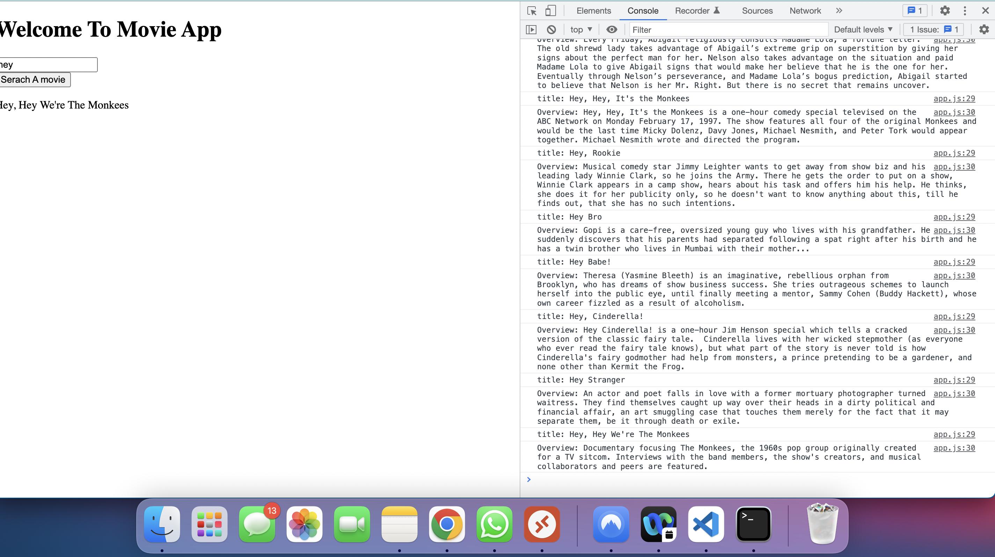The width and height of the screenshot is (995, 557).
Task: Activate the inspect element picker icon
Action: [x=532, y=11]
